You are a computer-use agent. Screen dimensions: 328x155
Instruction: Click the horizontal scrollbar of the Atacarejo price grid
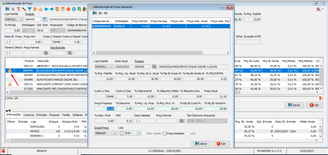(161, 53)
